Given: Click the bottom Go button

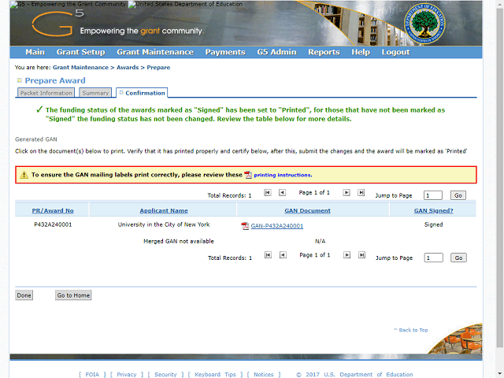Looking at the screenshot, I should point(458,258).
